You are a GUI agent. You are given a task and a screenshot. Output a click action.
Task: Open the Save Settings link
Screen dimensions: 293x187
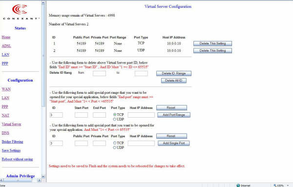(x=11, y=150)
